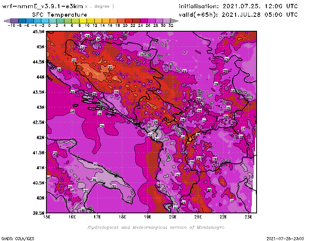This screenshot has width=312, height=241.
Task: Click the '18' value under the legend bar
Action: [x=118, y=25]
